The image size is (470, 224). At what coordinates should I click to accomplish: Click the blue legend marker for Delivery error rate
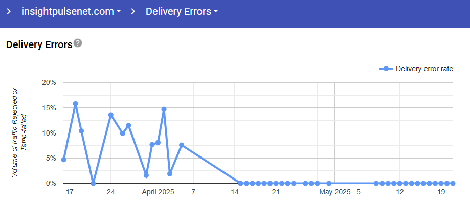(x=386, y=69)
